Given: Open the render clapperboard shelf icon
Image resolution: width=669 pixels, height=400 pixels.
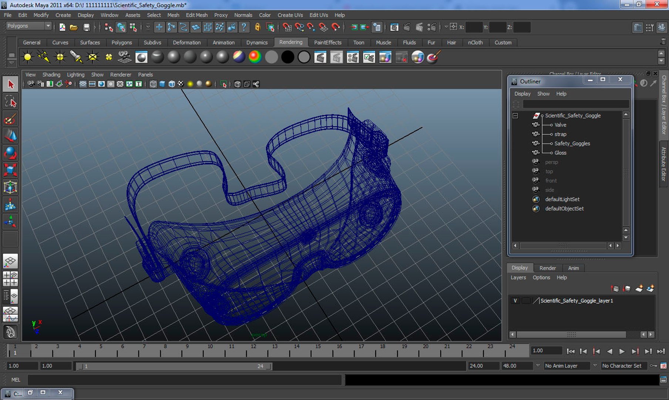Looking at the screenshot, I should 320,57.
